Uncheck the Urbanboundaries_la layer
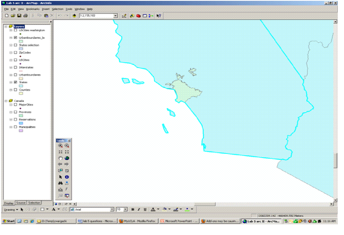 click(15, 38)
